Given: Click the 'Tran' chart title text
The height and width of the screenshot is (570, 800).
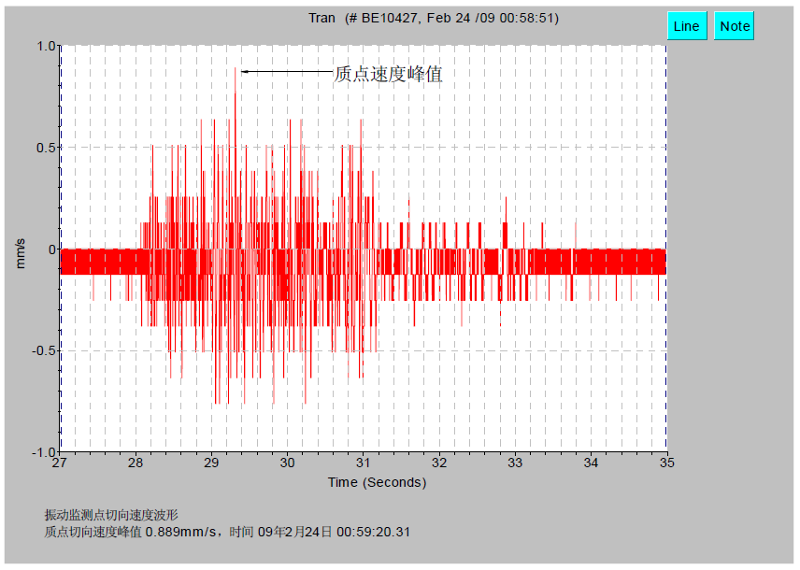Looking at the screenshot, I should click(321, 18).
